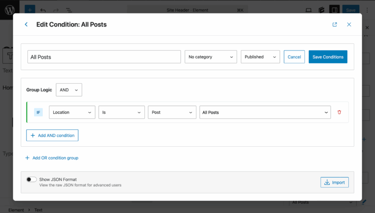Open the document overview list

click(69, 10)
